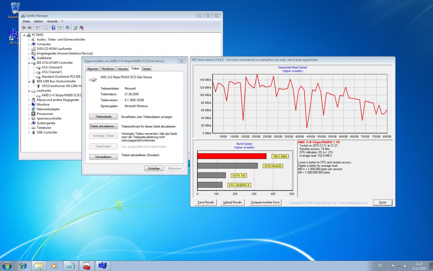This screenshot has height=271, width=433.
Task: Switch to the Details tab
Action: pos(146,69)
